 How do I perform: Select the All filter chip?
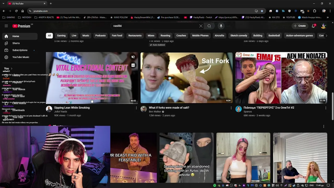49,36
